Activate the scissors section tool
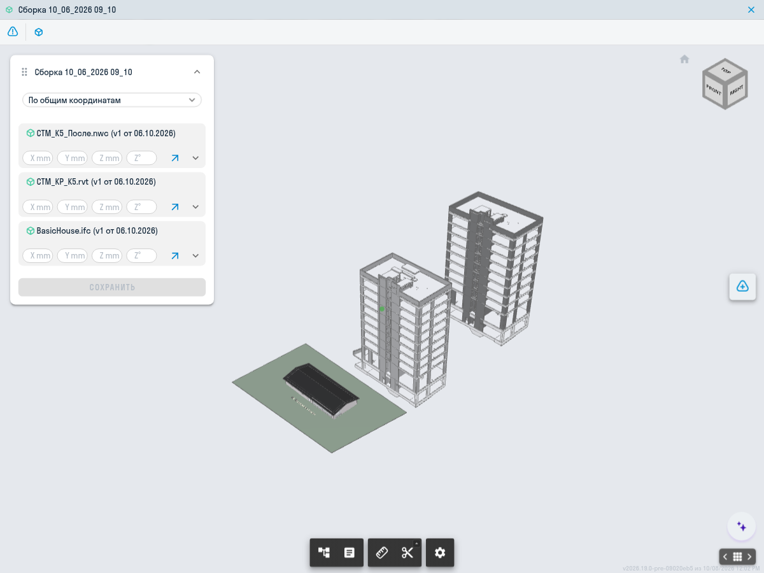This screenshot has height=573, width=764. [407, 553]
